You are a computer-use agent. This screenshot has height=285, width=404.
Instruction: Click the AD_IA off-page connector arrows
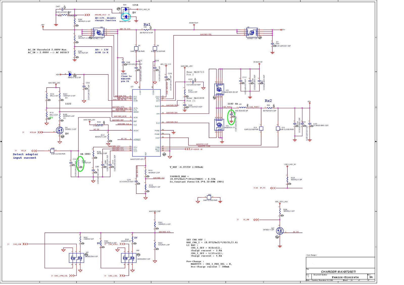[34, 151]
